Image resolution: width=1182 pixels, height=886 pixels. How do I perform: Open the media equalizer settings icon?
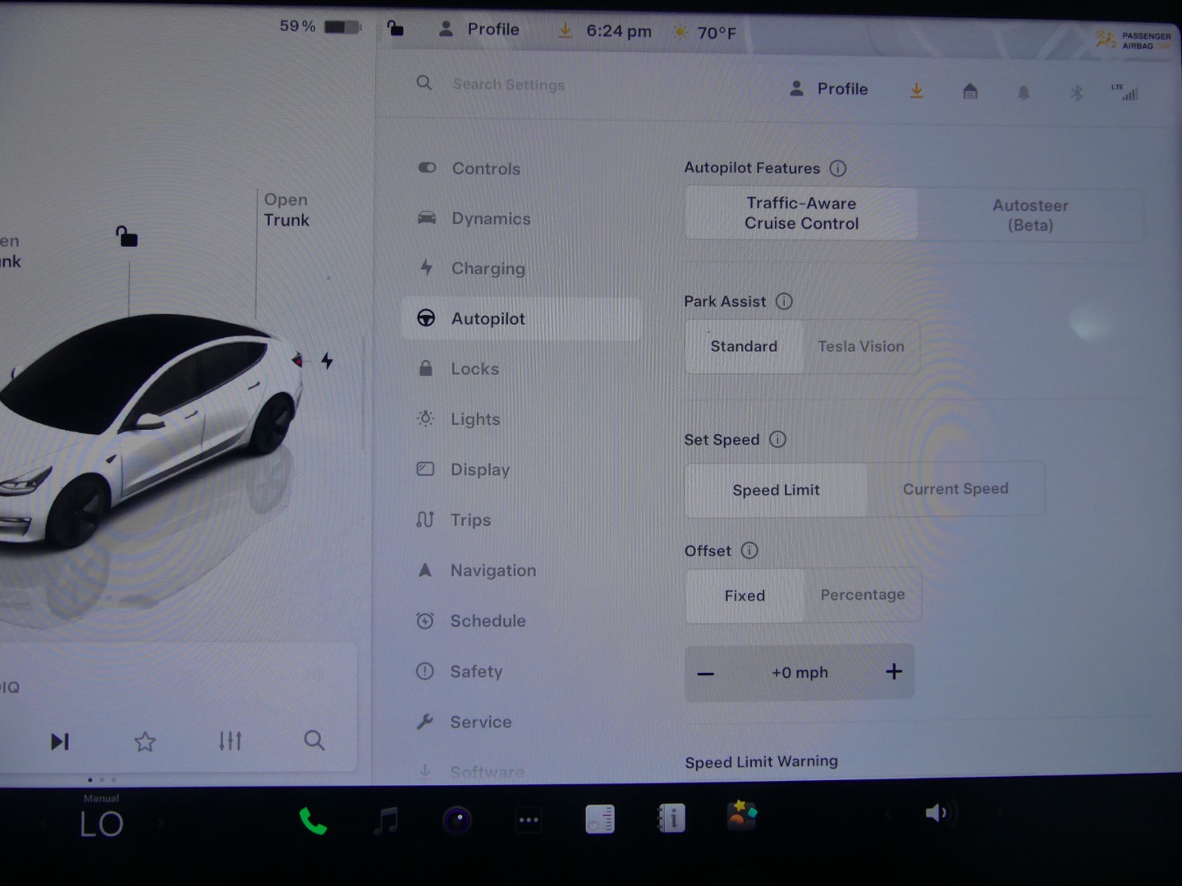[230, 741]
